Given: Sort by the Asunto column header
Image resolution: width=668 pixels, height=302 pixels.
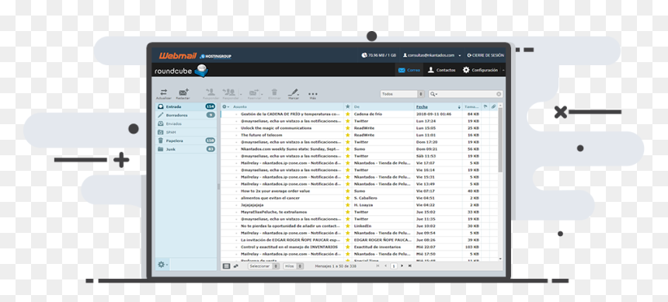Looking at the screenshot, I should coord(240,107).
